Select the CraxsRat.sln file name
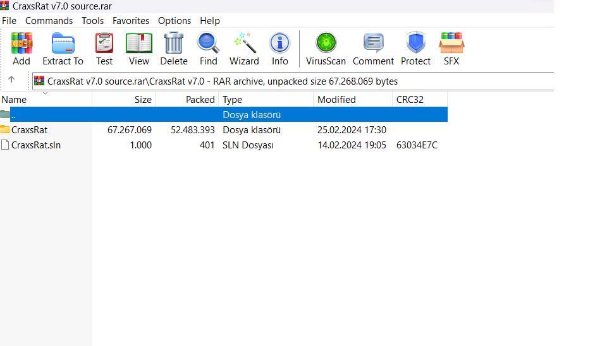 (36, 145)
